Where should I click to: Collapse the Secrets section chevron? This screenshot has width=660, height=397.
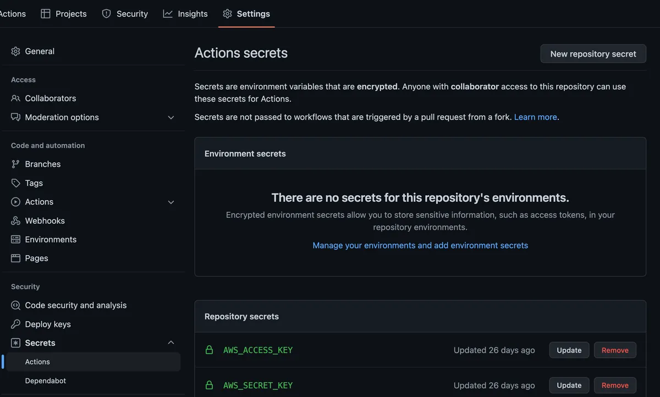[x=170, y=343]
